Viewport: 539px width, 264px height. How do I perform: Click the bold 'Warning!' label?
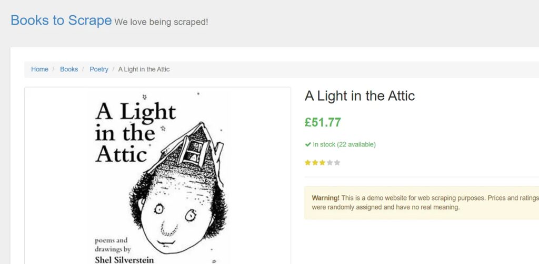(x=325, y=198)
